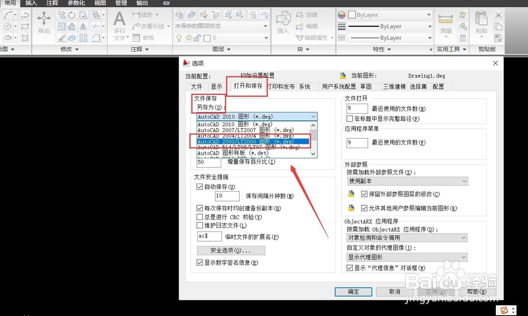Screen dimensions: 528x316
Task: Click the Sogou input method tray icon
Action: pyautogui.click(x=504, y=310)
